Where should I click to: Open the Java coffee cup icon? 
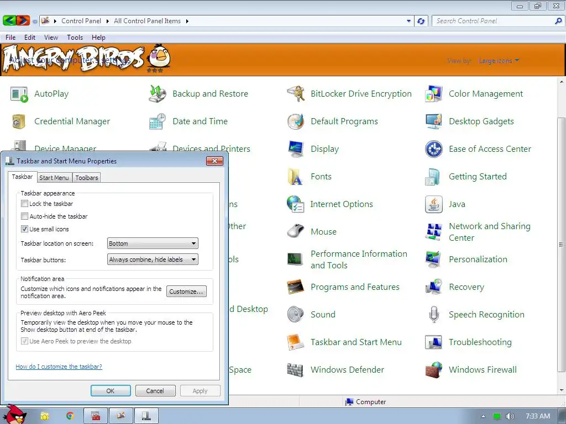coord(433,204)
